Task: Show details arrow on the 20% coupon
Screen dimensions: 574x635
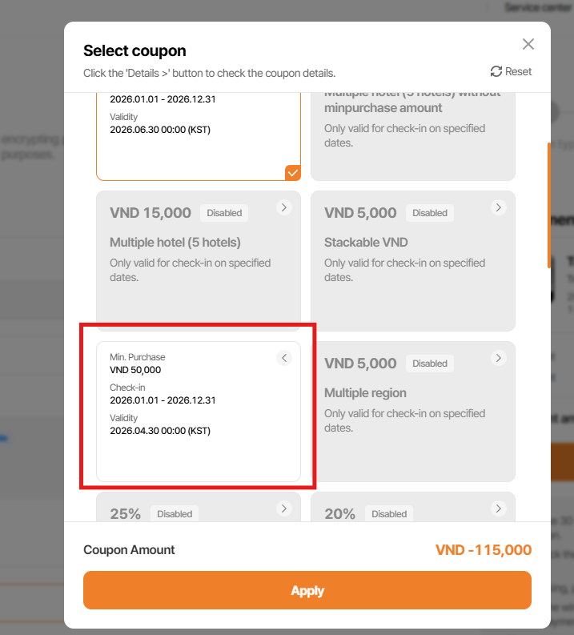Action: point(498,508)
